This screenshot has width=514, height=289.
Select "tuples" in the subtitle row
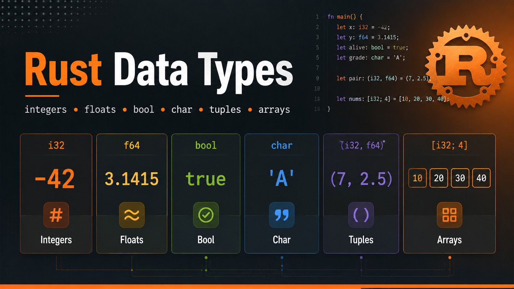225,109
